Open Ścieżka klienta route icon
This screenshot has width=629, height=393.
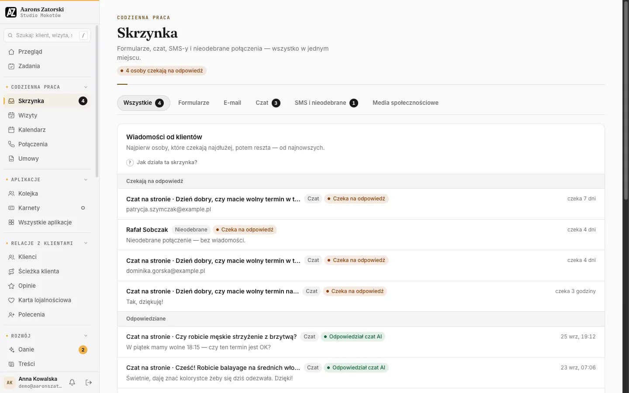coord(11,271)
